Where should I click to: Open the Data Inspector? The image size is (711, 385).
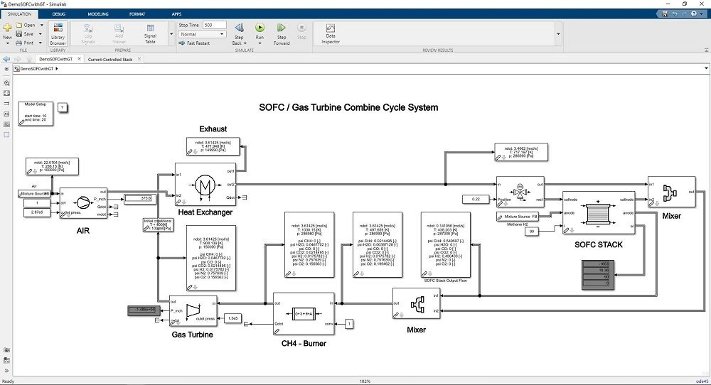tap(331, 31)
